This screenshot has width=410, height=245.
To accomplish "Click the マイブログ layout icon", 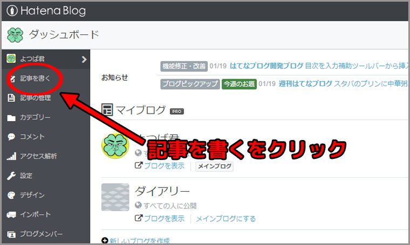I will (107, 110).
